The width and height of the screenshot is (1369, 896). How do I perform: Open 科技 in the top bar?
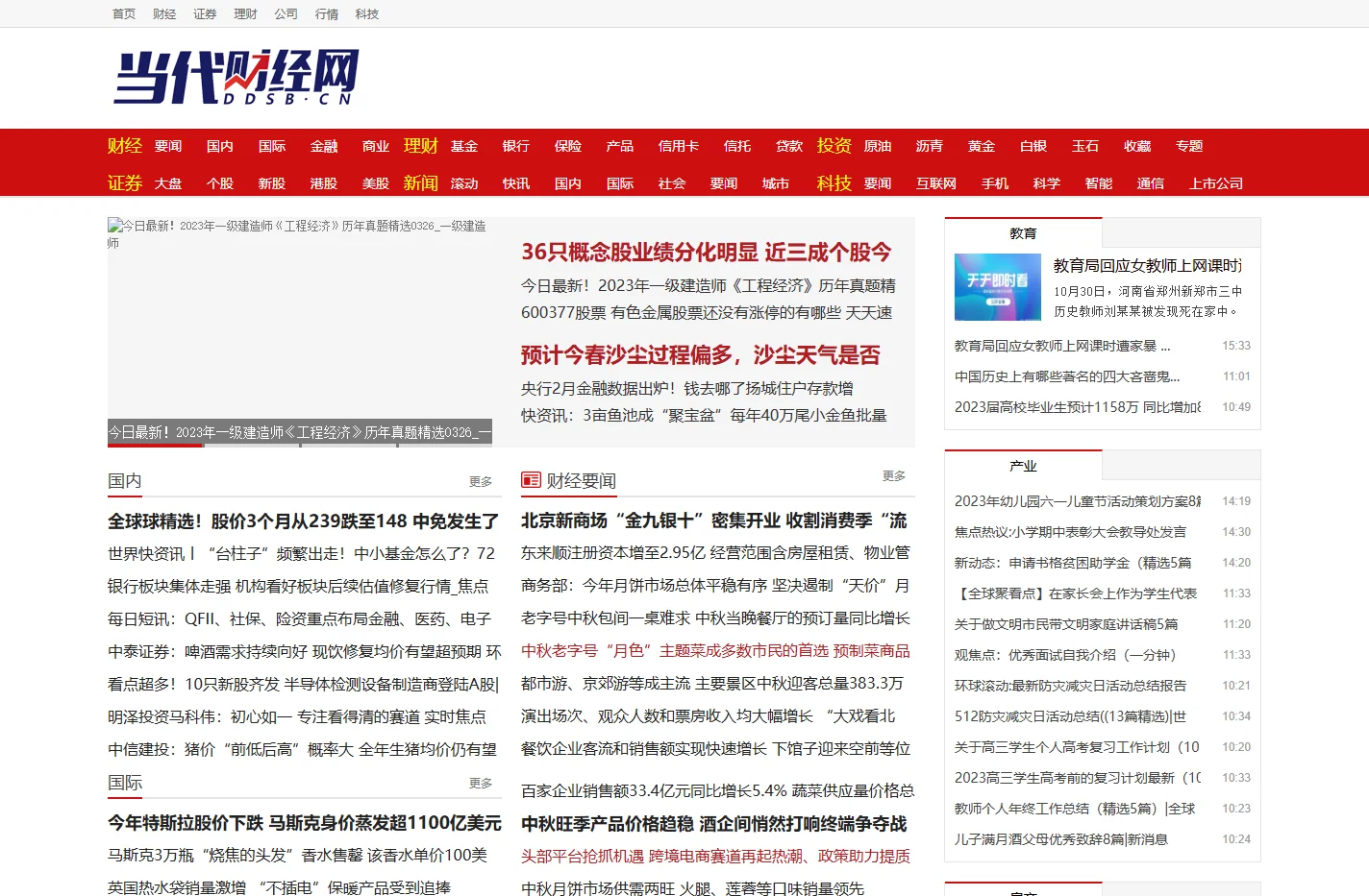pyautogui.click(x=366, y=14)
